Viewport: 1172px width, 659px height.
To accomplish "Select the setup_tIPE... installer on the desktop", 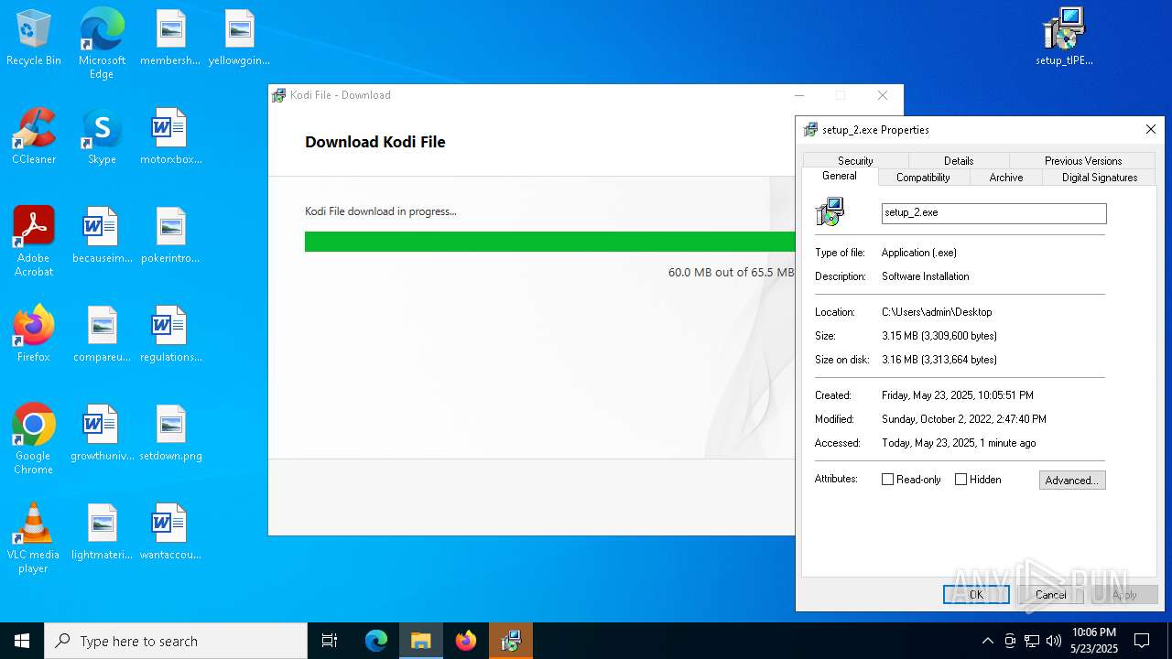I will (x=1064, y=38).
